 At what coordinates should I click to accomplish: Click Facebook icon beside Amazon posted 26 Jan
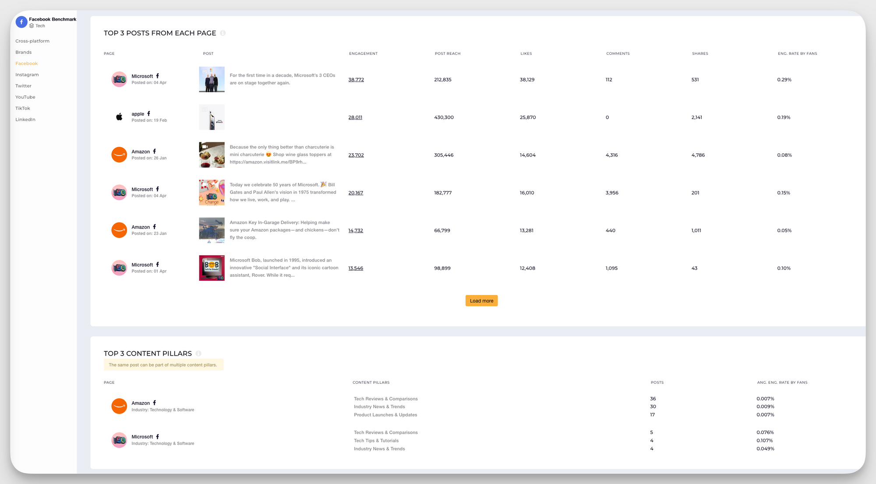coord(154,151)
